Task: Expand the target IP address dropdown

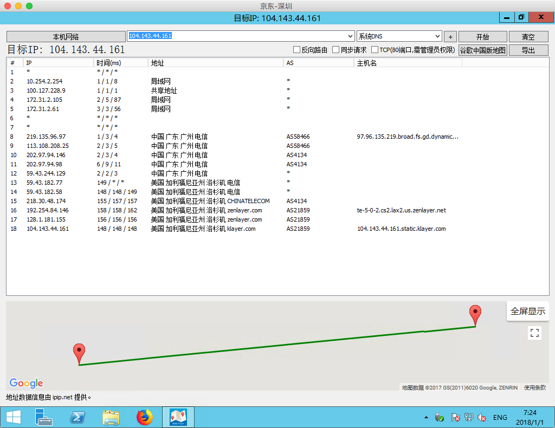Action: (x=350, y=36)
